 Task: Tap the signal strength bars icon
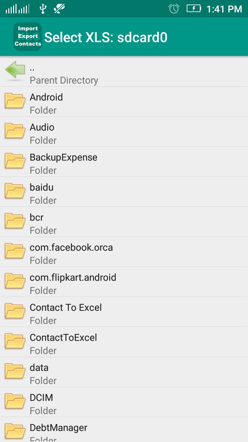pyautogui.click(x=17, y=9)
